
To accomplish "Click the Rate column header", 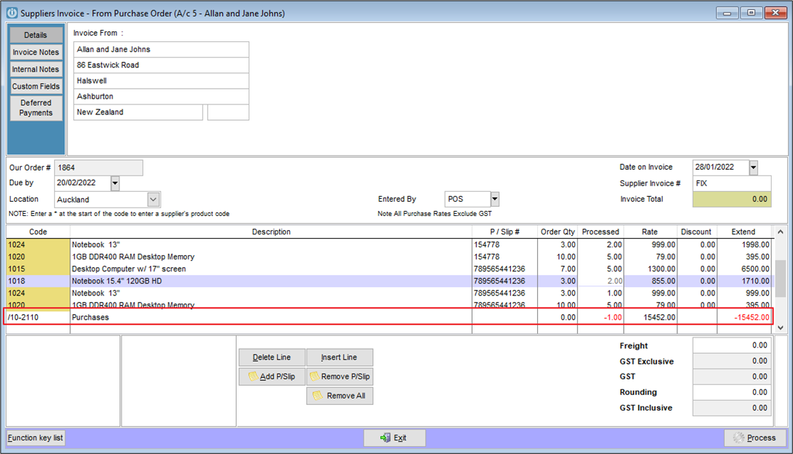I will (650, 232).
